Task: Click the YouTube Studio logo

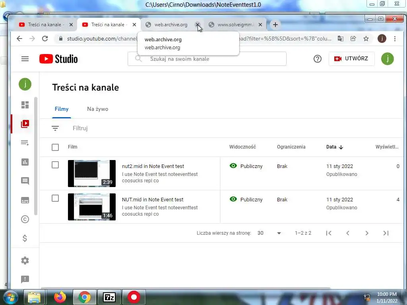Action: [x=58, y=59]
